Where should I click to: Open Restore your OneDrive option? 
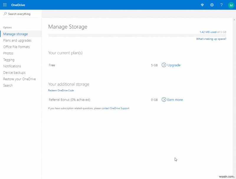pos(19,79)
